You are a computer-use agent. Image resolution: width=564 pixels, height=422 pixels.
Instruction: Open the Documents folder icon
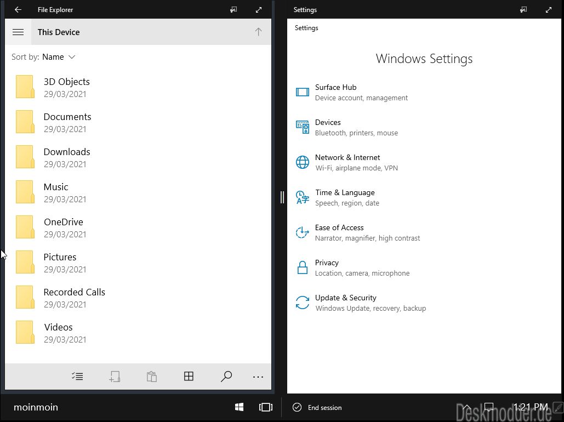(25, 122)
